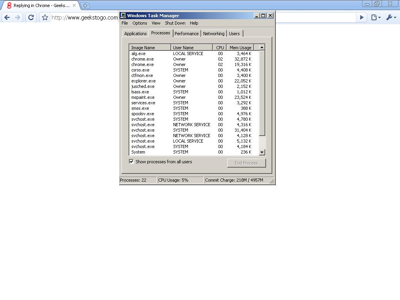Select the Replying in Chrome tab

41,5
